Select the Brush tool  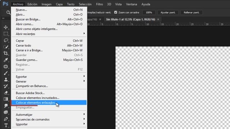click(6, 73)
